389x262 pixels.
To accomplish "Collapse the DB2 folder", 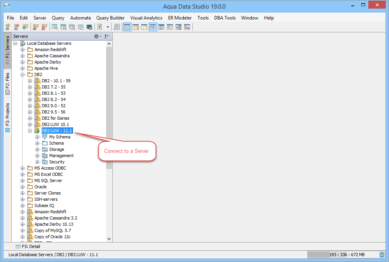I will click(x=23, y=74).
